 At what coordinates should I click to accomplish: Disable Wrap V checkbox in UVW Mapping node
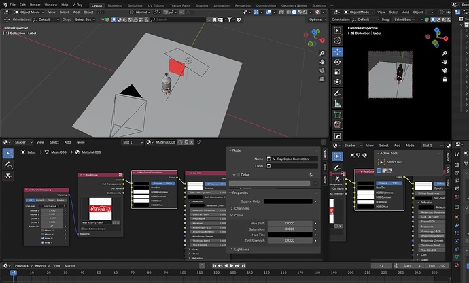pyautogui.click(x=43, y=242)
